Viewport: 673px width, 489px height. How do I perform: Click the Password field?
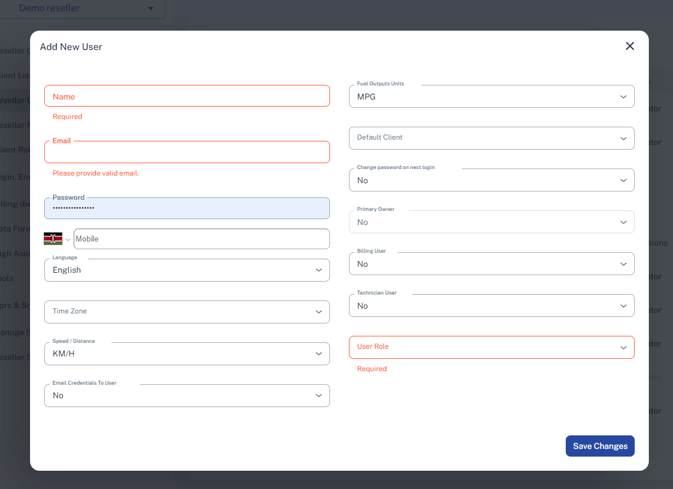tap(187, 208)
